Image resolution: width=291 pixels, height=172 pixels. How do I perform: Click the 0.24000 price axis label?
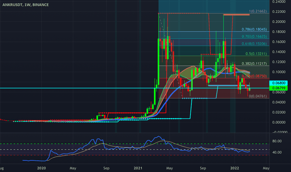coord(279,2)
